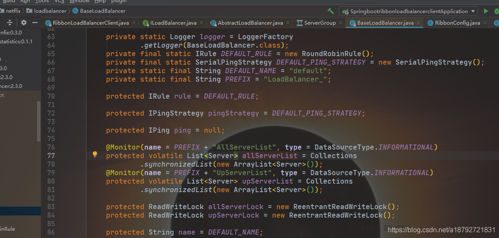Click the class icon on the RibbonConfig.java tab
The image size is (499, 238).
coord(430,23)
